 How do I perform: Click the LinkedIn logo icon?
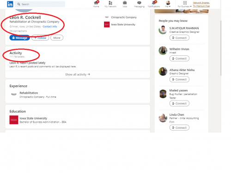10,4
